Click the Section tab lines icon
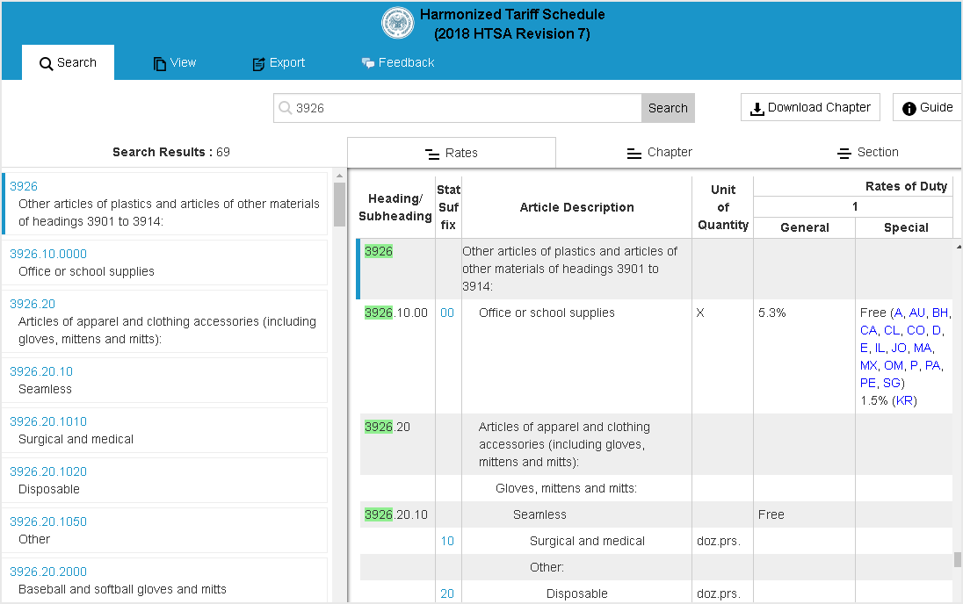 (x=844, y=153)
